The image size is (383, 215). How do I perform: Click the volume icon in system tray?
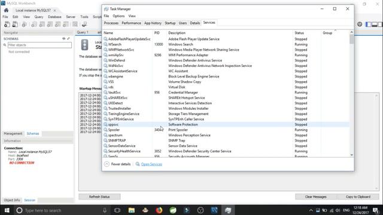pyautogui.click(x=338, y=210)
